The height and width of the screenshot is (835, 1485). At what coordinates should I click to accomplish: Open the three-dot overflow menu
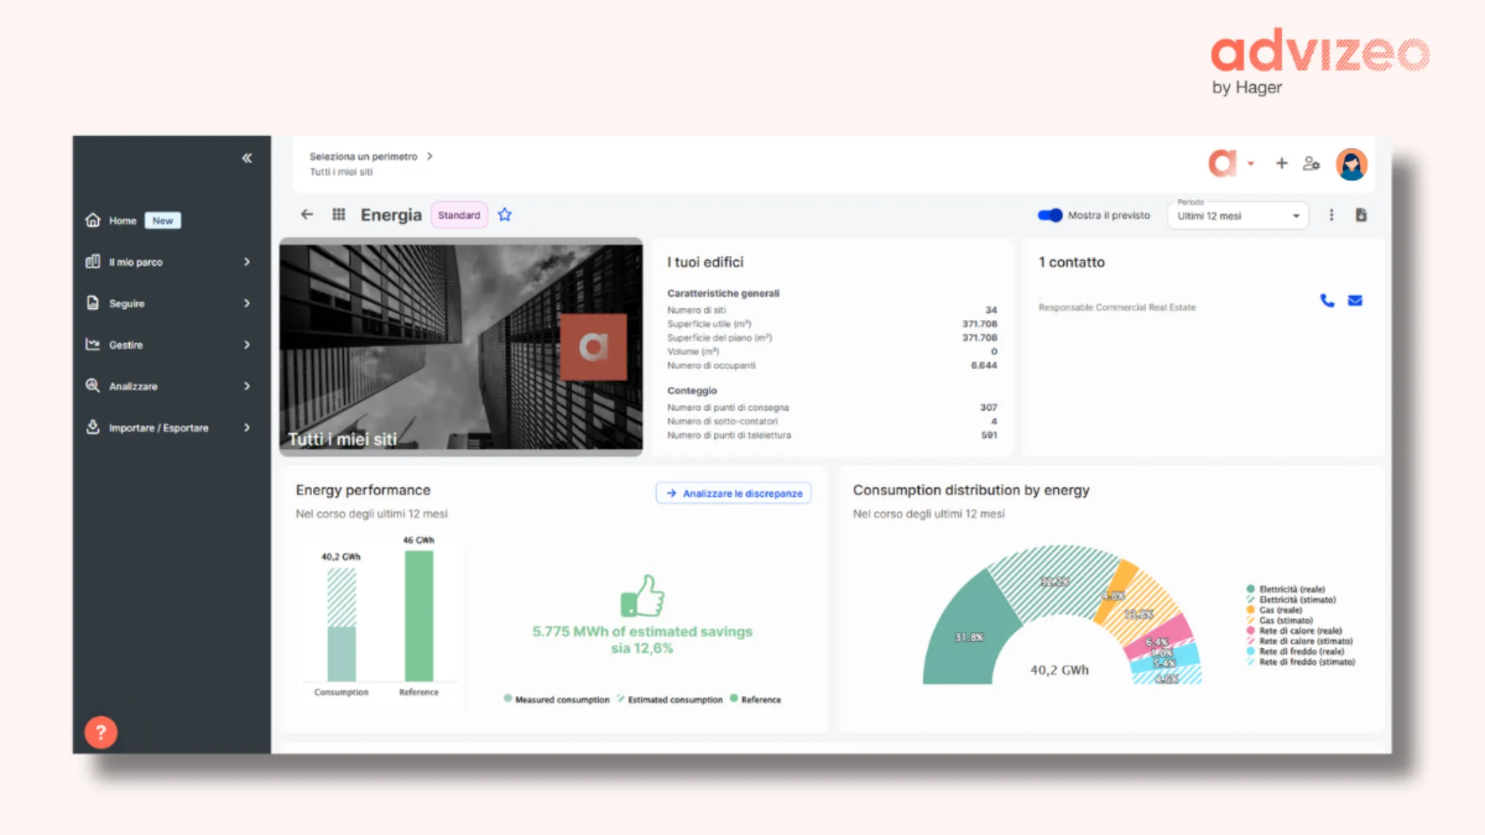1331,214
